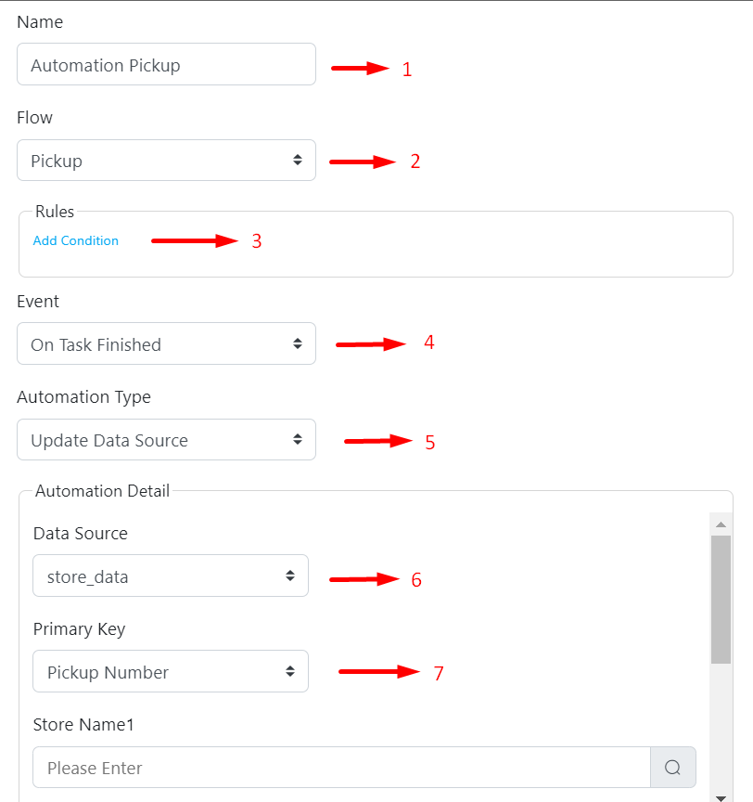Click the Store Name1 field label

(83, 725)
